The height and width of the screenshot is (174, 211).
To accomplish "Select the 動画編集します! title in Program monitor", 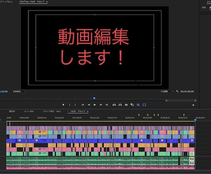I will click(94, 47).
